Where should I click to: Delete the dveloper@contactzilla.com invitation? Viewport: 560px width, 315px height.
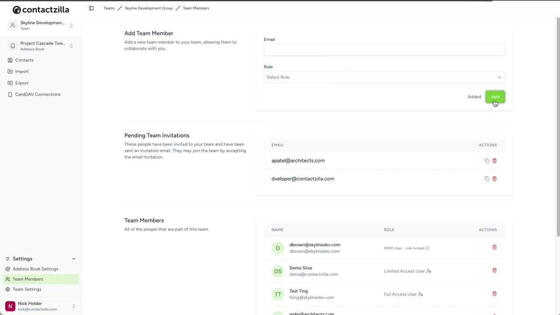click(494, 178)
